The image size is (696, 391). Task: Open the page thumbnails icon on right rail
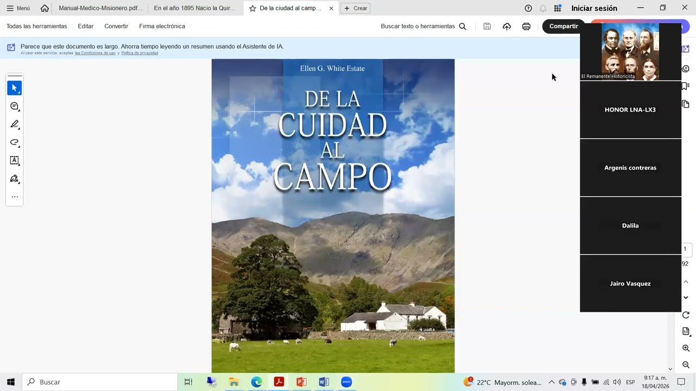pos(686,104)
